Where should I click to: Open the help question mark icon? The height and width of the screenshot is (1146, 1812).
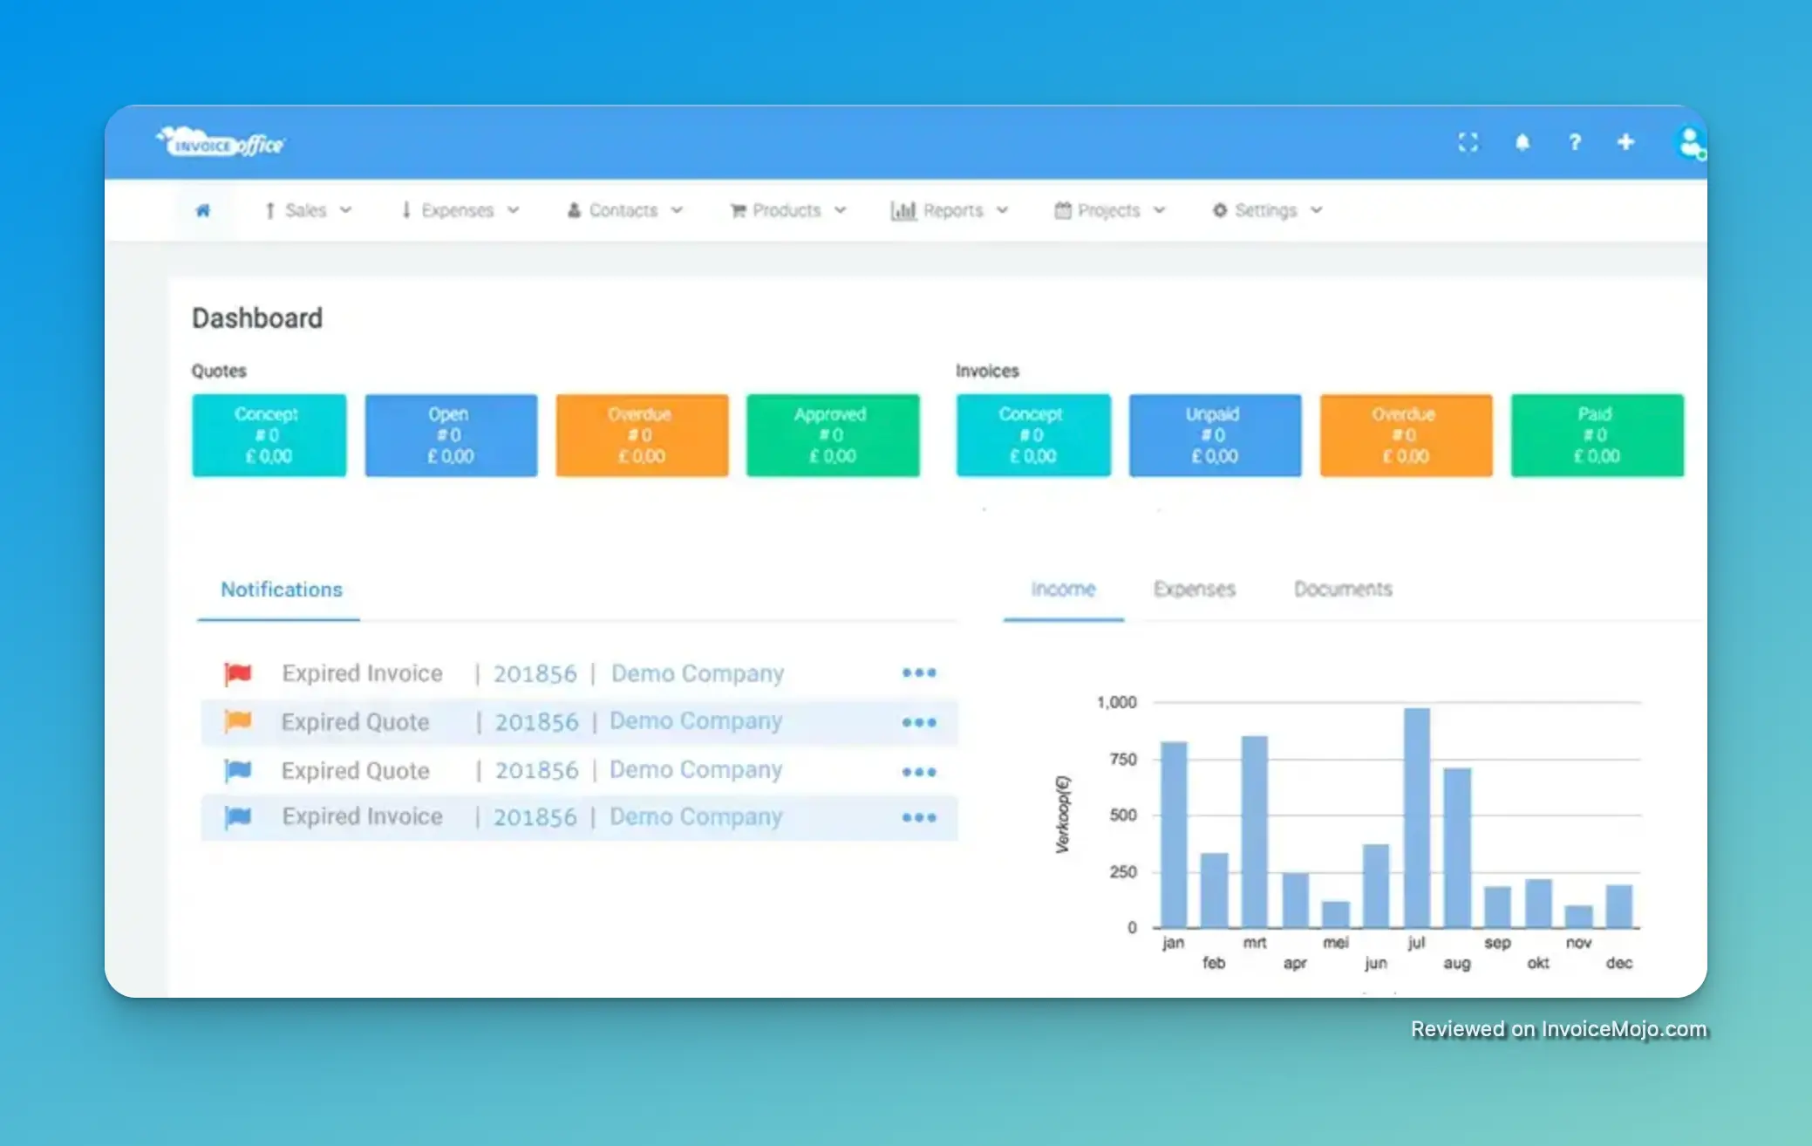1575,142
